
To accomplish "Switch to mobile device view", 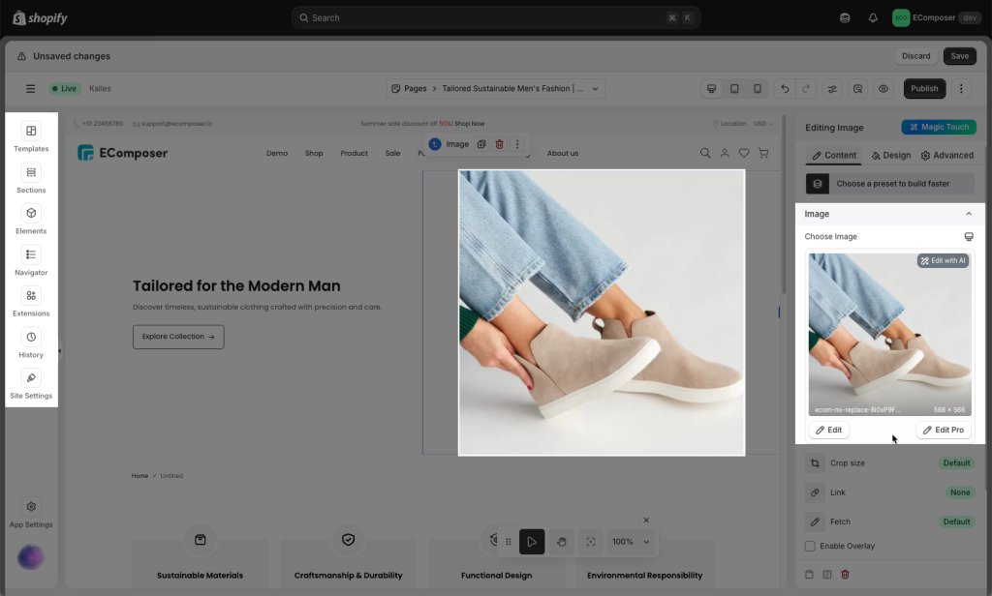I will click(x=758, y=89).
